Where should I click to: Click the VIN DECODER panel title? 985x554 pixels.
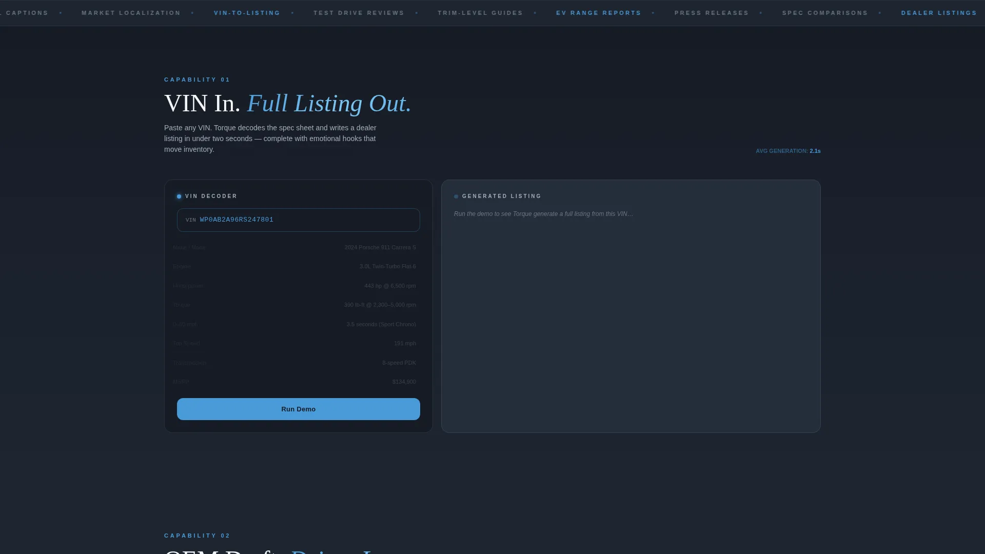click(211, 196)
